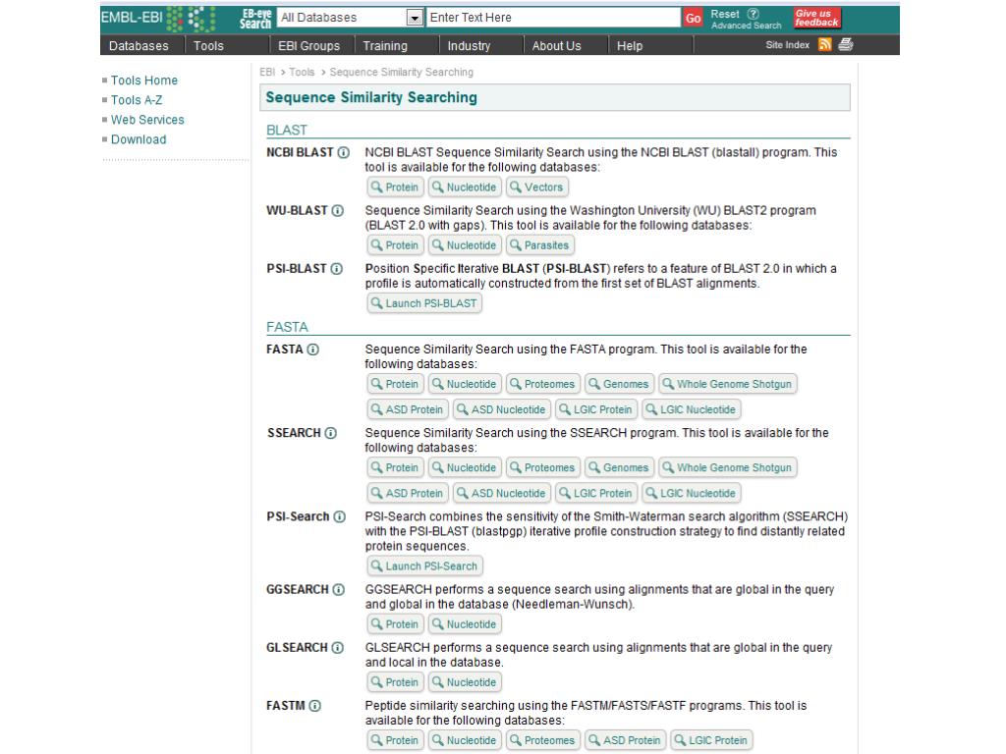Click the FASTM info icon

click(314, 706)
